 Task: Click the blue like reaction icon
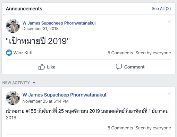pyautogui.click(x=9, y=53)
